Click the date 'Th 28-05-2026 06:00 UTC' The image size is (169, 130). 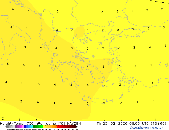(x=123, y=124)
